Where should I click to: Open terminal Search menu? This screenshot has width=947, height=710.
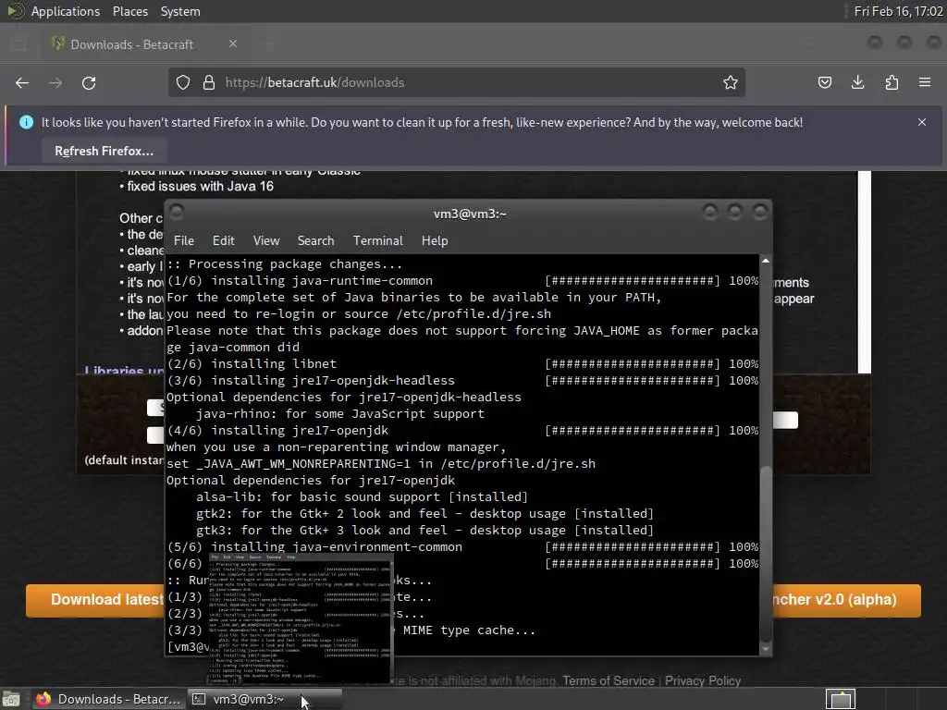coord(315,241)
